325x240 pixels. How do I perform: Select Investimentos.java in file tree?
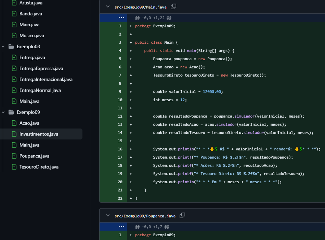[39, 134]
